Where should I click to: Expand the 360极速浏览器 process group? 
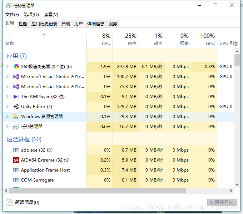7,67
